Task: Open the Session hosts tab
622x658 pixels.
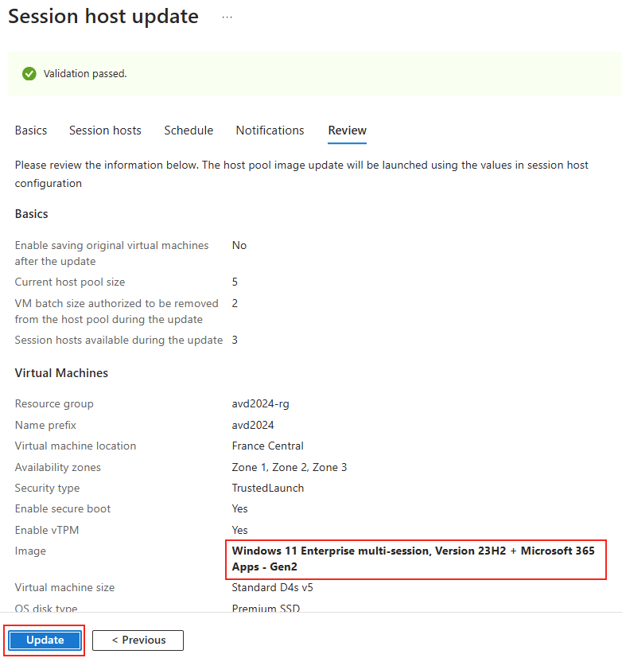Action: pos(105,130)
